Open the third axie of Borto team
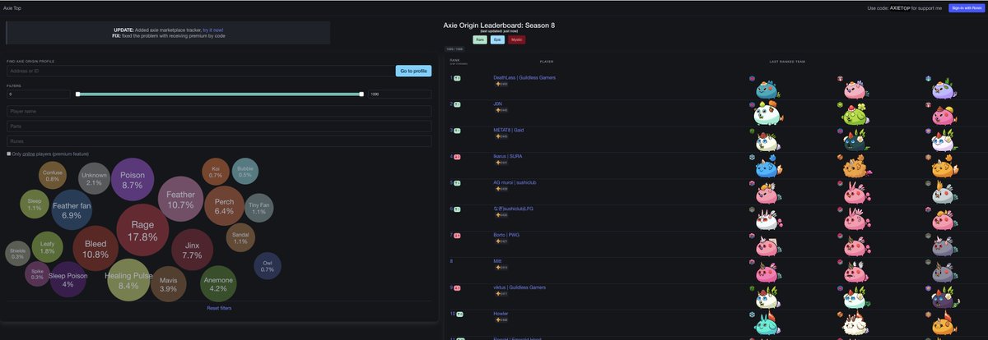 [x=944, y=245]
